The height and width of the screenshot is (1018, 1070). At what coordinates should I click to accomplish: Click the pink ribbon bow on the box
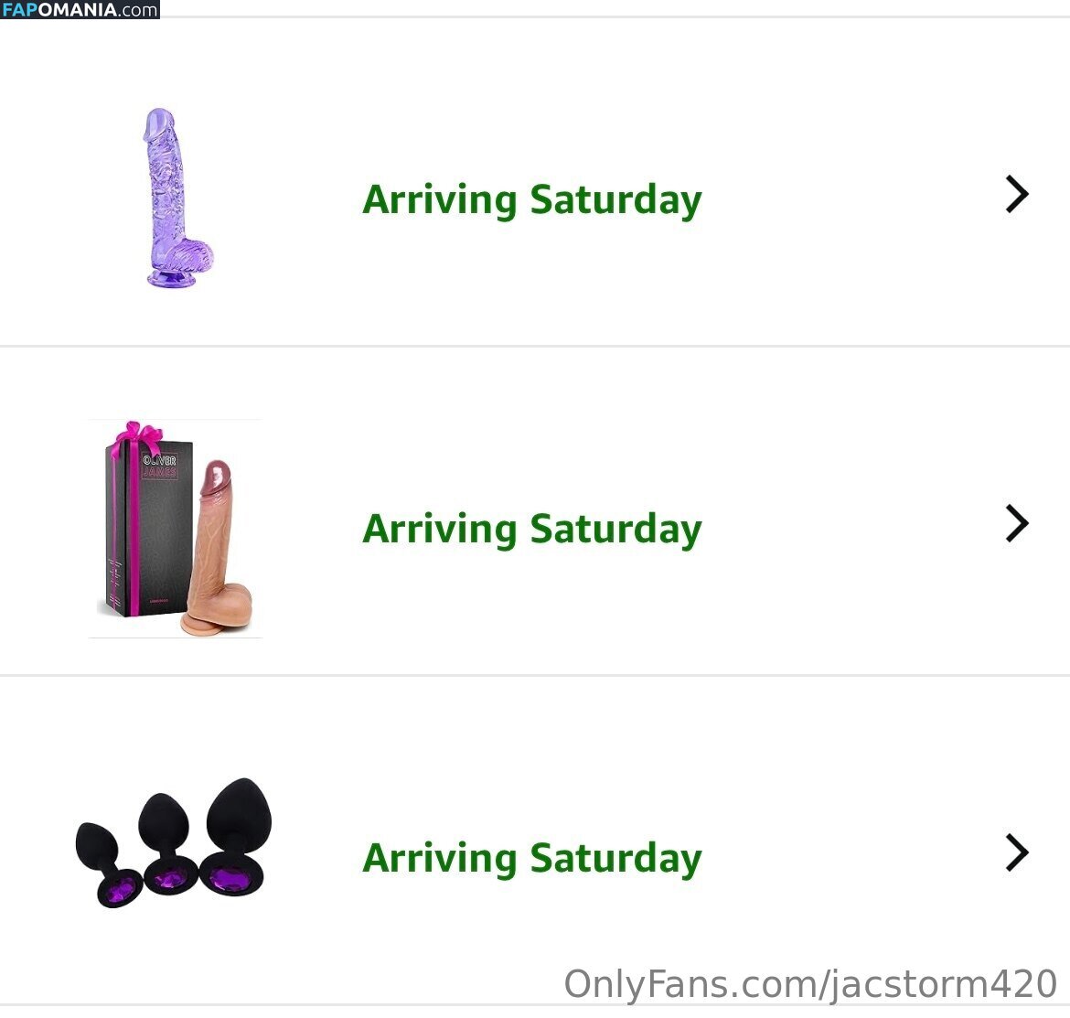point(137,435)
